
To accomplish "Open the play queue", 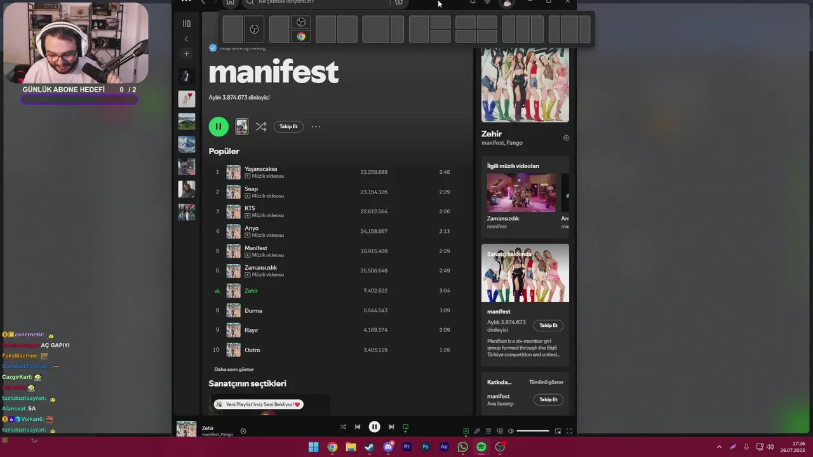I will 488,431.
